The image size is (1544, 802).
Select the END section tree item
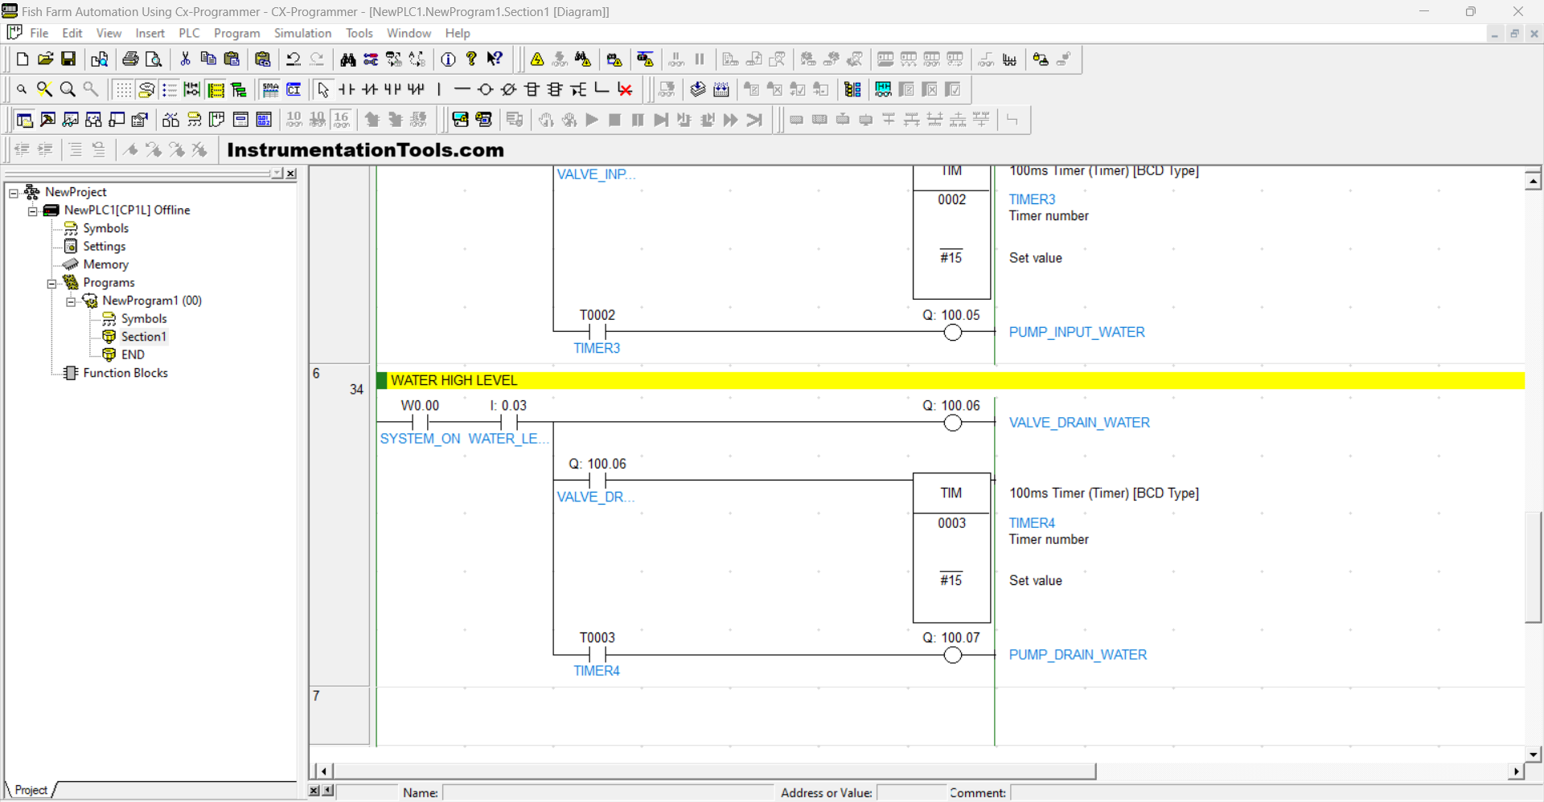pos(133,354)
